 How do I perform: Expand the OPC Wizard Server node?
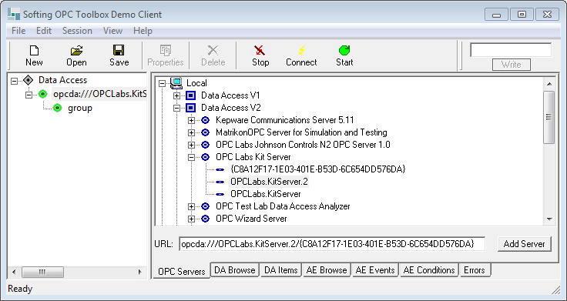coord(191,219)
